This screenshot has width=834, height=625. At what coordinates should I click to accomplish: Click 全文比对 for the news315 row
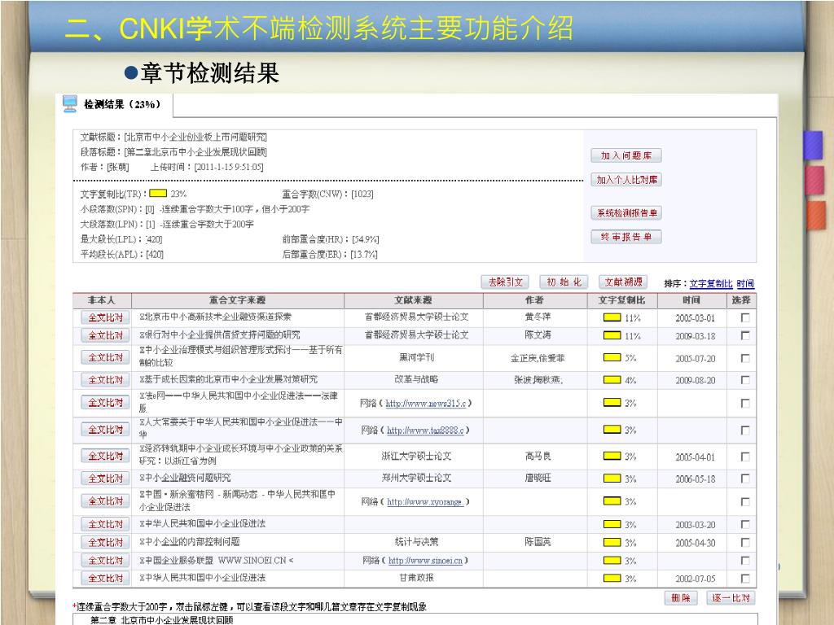pyautogui.click(x=105, y=402)
